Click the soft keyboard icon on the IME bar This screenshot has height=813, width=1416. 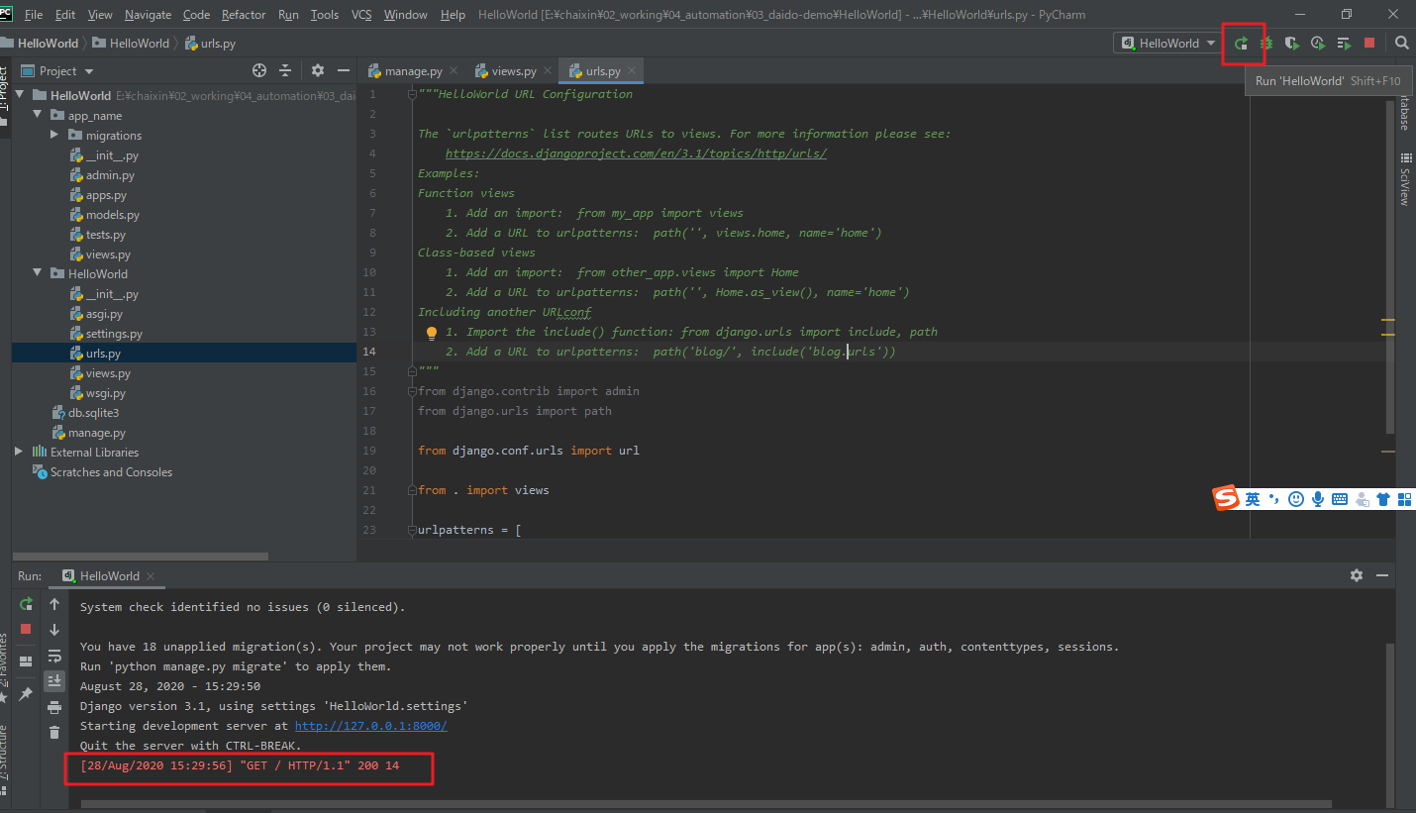1340,499
